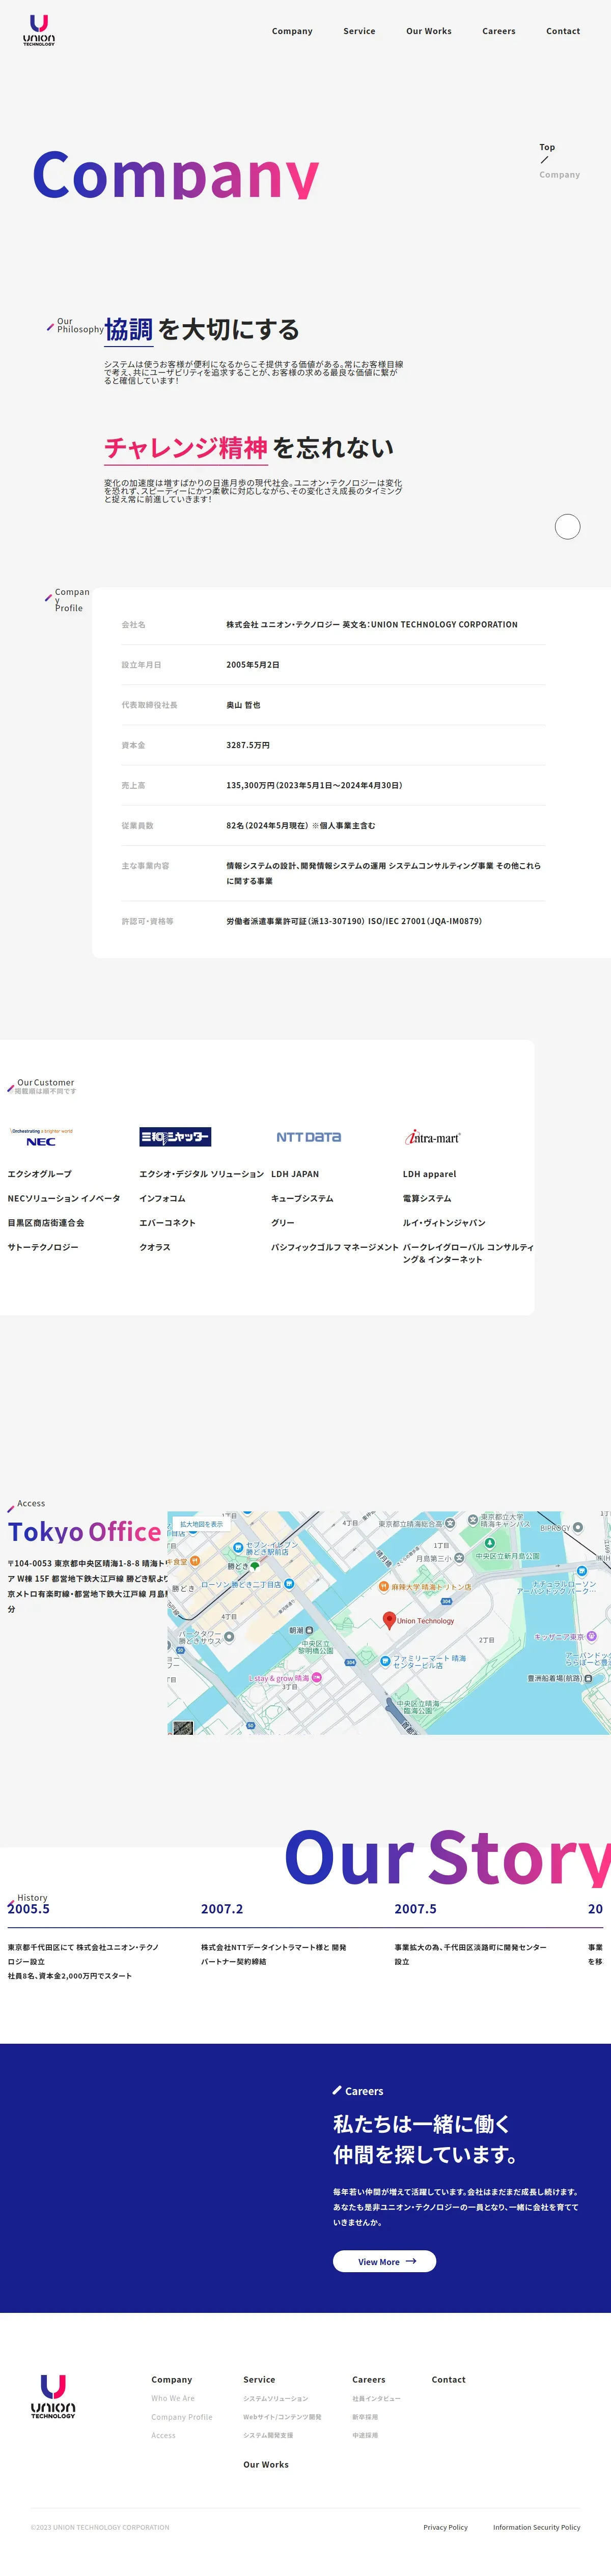
Task: Click footer Company heading link
Action: coord(172,2380)
